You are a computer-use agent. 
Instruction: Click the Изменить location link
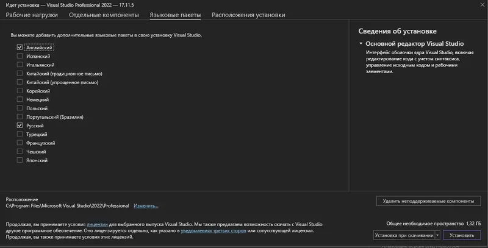tap(146, 206)
